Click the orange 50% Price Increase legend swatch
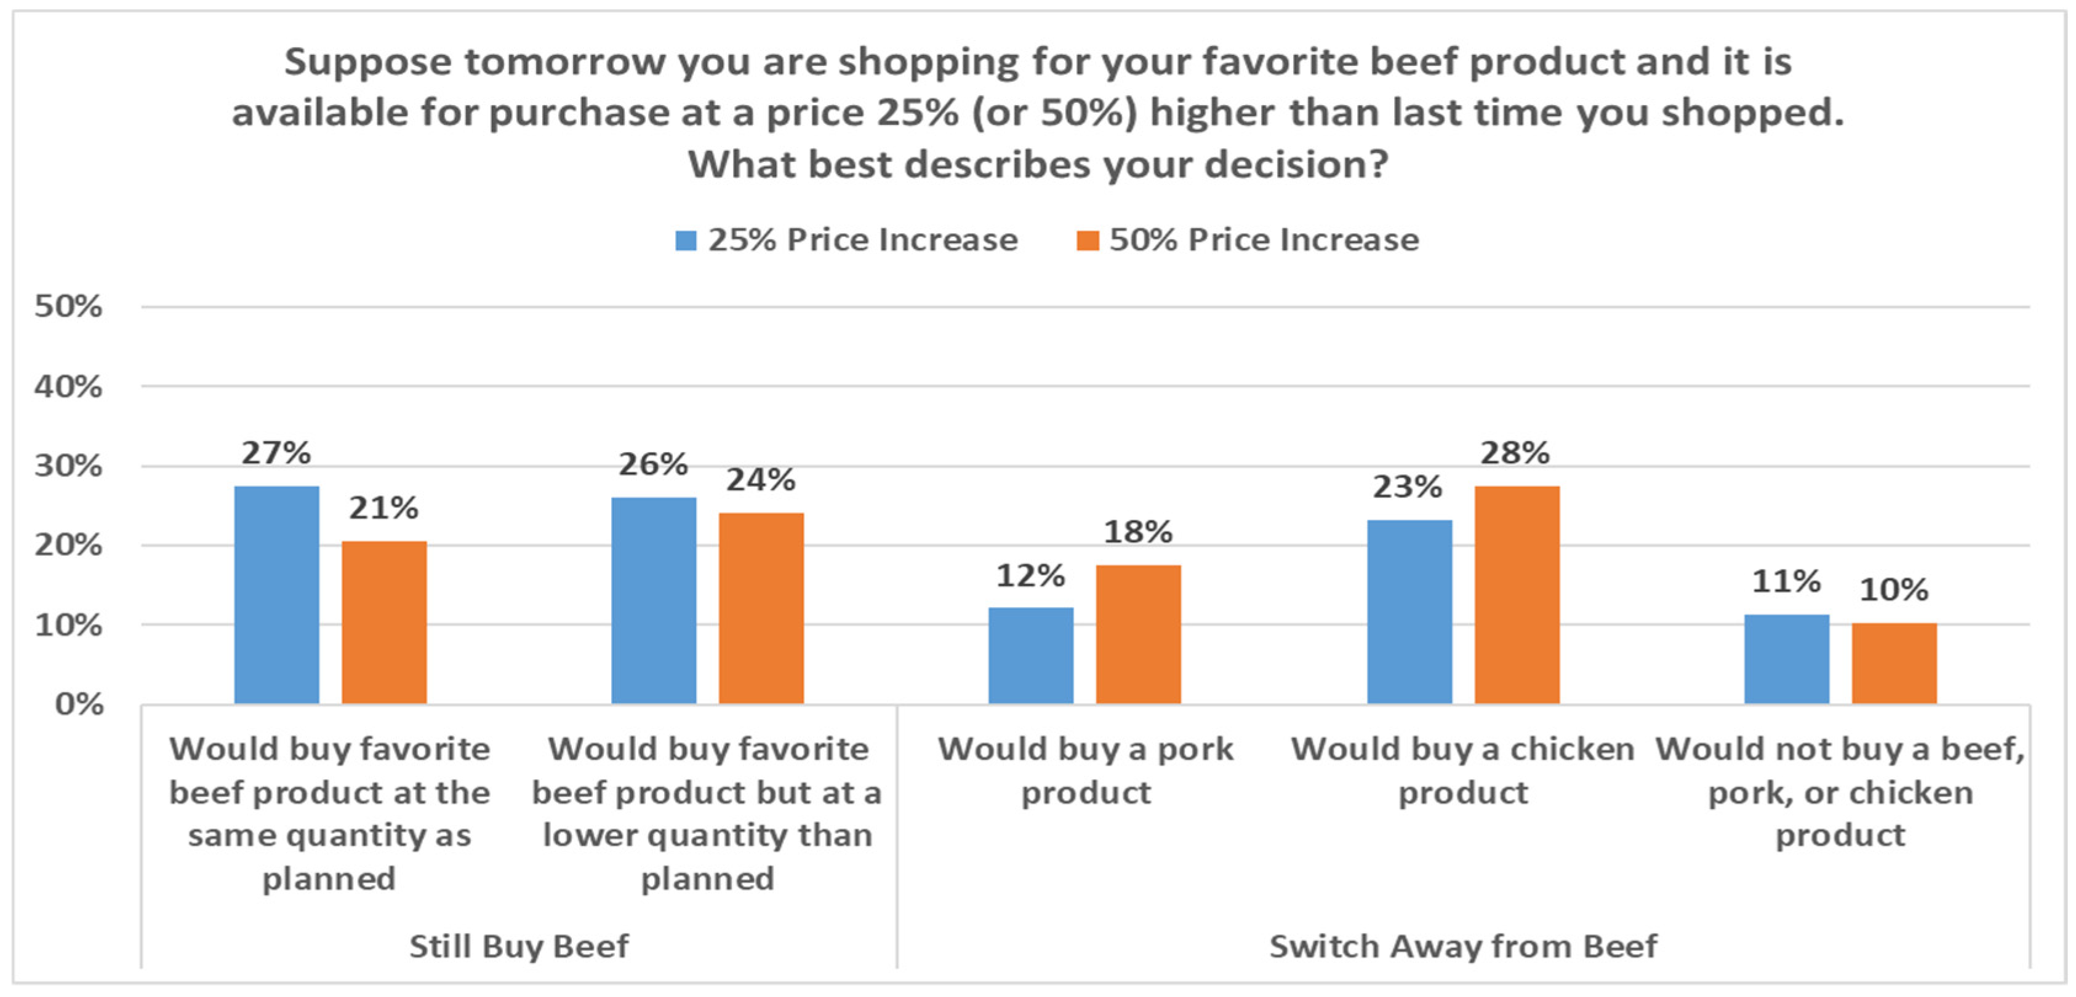 (x=1087, y=241)
